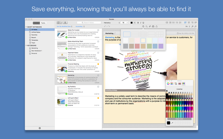Undo the last edit
The image size is (223, 139).
click(105, 27)
